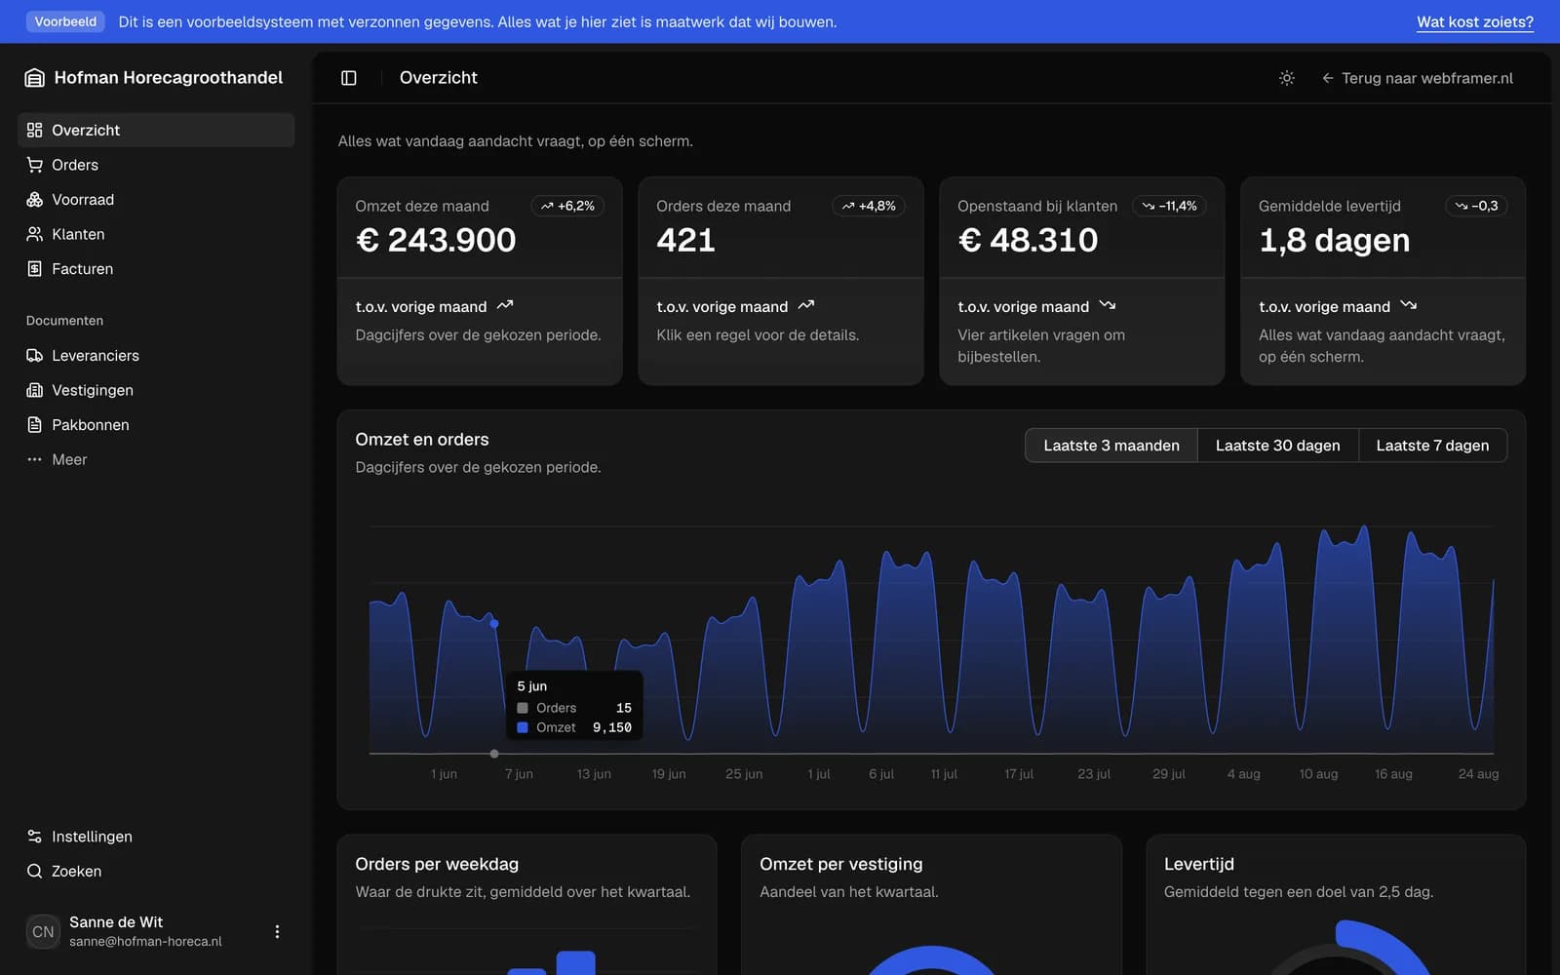Open the Wat kost zoiets? link
This screenshot has height=975, width=1560.
click(x=1475, y=21)
